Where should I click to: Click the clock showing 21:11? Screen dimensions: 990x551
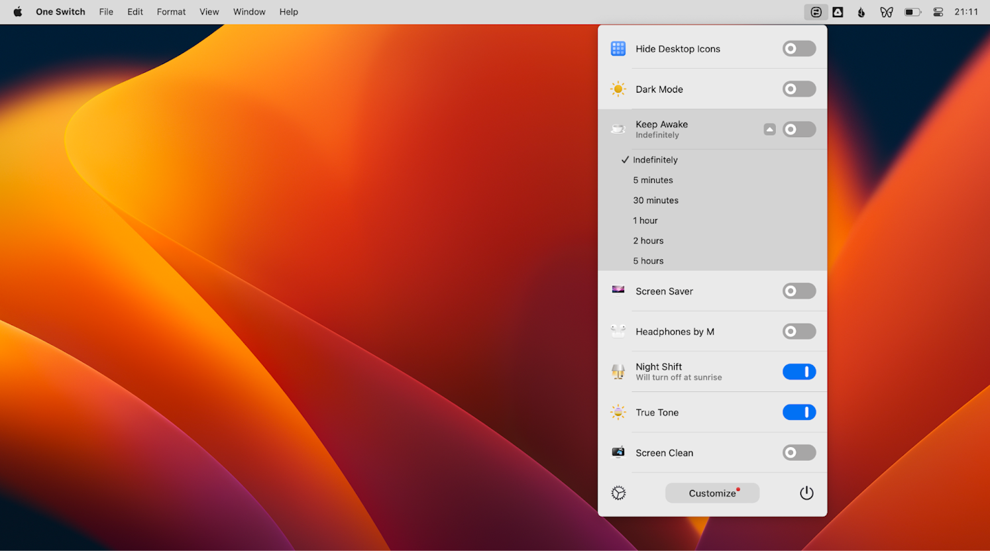(x=965, y=12)
